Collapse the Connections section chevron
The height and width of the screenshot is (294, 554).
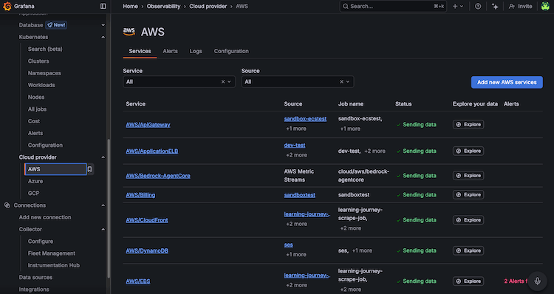tap(103, 205)
